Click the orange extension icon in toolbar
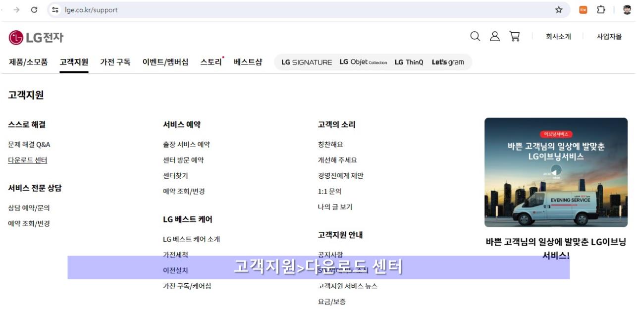Screen dimensions: 637x312 584,10
